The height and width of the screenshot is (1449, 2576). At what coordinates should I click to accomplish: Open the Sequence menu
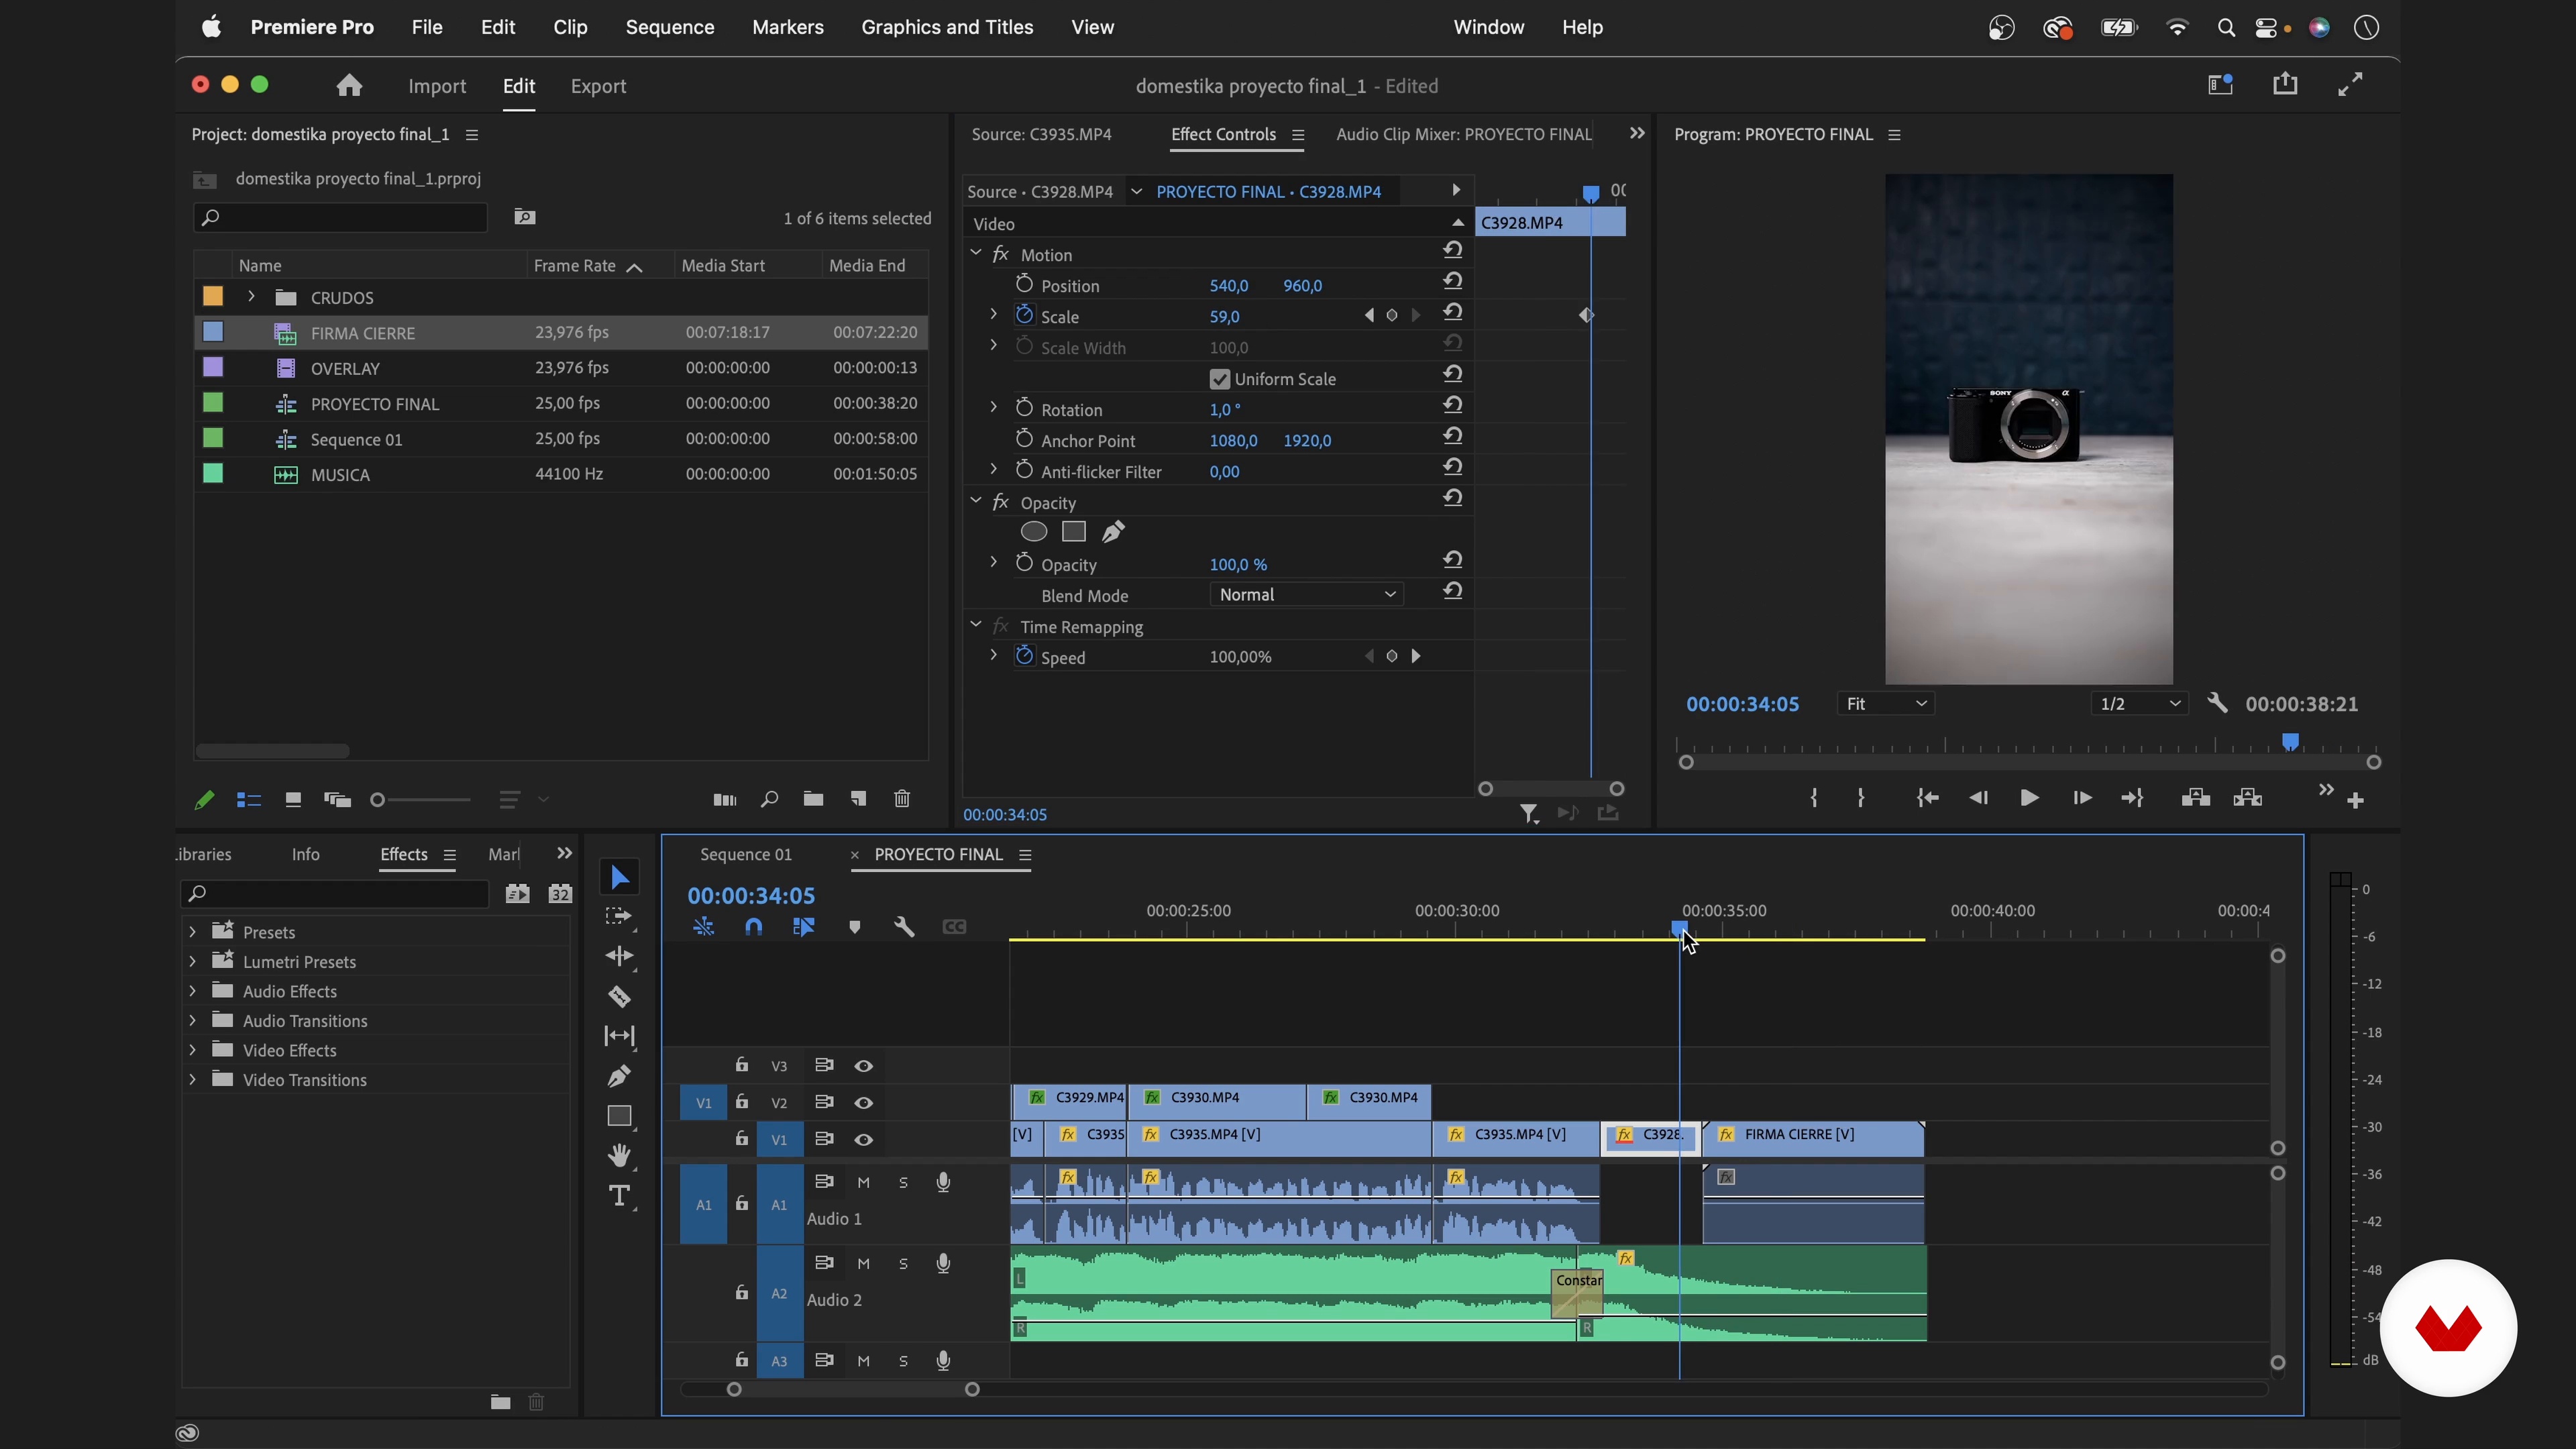tap(670, 27)
